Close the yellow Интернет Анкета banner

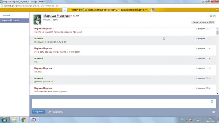tap(217, 10)
